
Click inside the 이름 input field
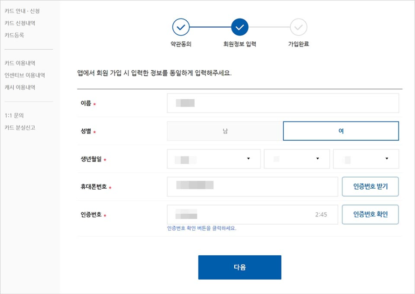point(283,103)
